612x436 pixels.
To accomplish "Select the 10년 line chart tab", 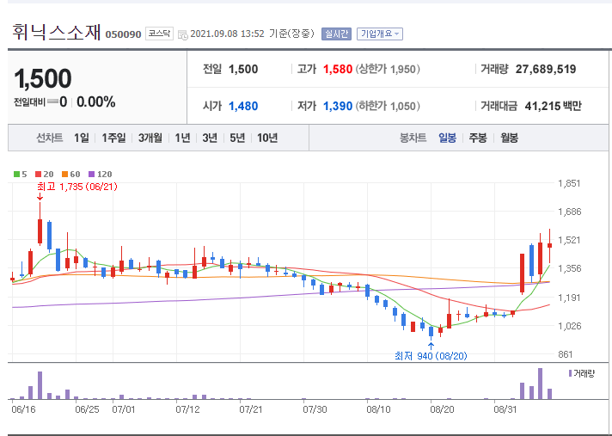I will pos(267,138).
